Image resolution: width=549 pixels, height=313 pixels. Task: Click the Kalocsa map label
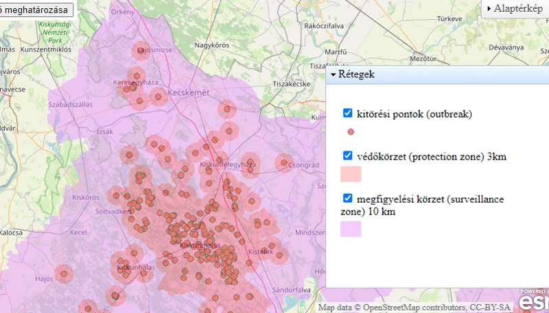click(x=11, y=232)
